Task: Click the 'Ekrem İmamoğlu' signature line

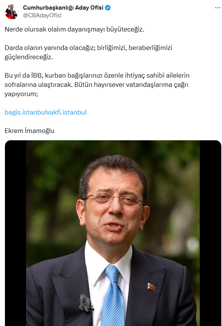Action: click(x=30, y=131)
